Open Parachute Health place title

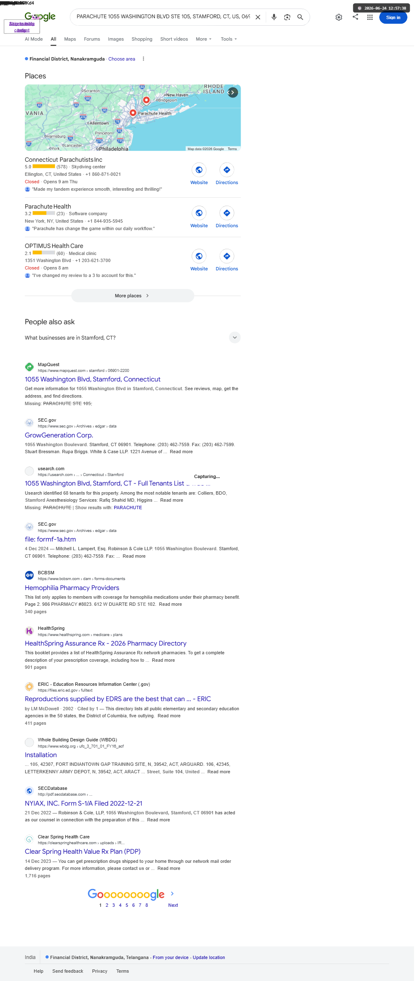(48, 206)
